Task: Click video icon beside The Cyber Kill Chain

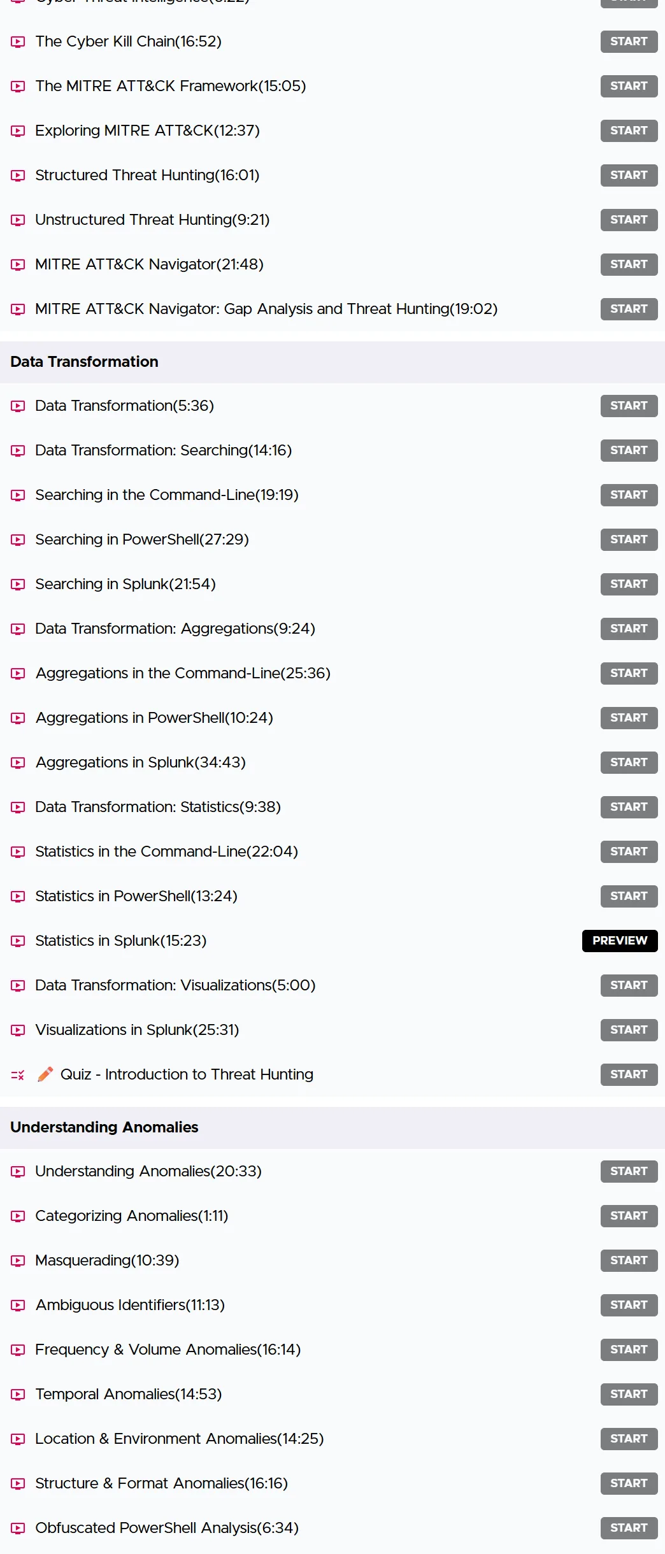Action: point(18,42)
